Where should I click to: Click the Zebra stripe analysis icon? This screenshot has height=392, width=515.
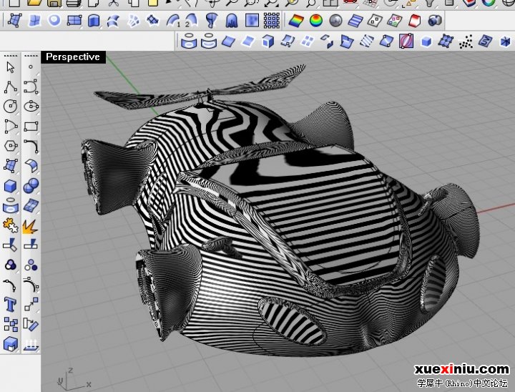(355, 21)
